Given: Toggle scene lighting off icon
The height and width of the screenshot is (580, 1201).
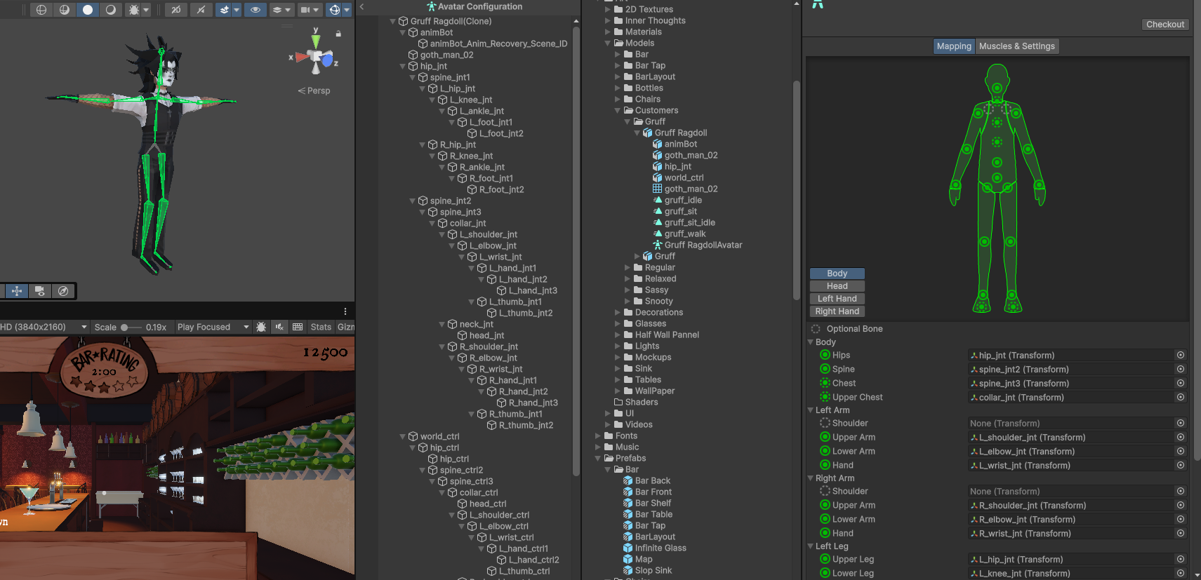Looking at the screenshot, I should click(x=201, y=10).
